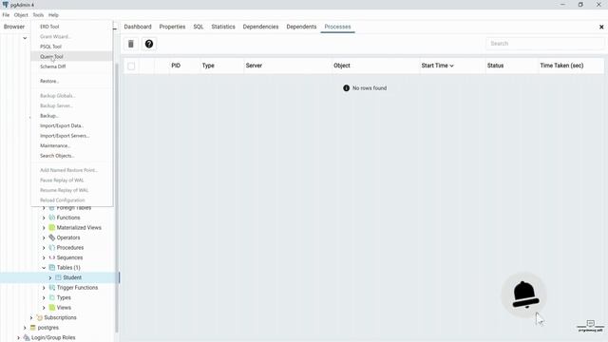Open the File menu
Viewport: 608px width, 342px height.
coord(6,15)
